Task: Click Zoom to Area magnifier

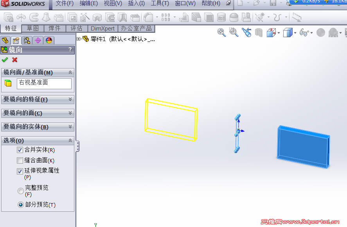Action: 234,32
